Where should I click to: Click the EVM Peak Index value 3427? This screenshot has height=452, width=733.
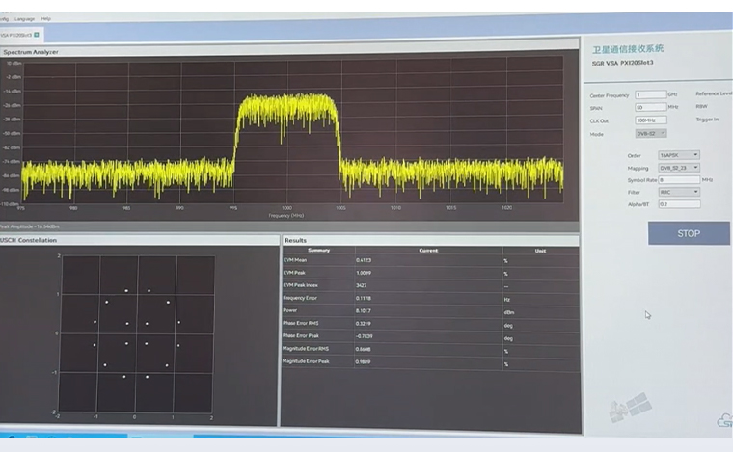pos(361,285)
